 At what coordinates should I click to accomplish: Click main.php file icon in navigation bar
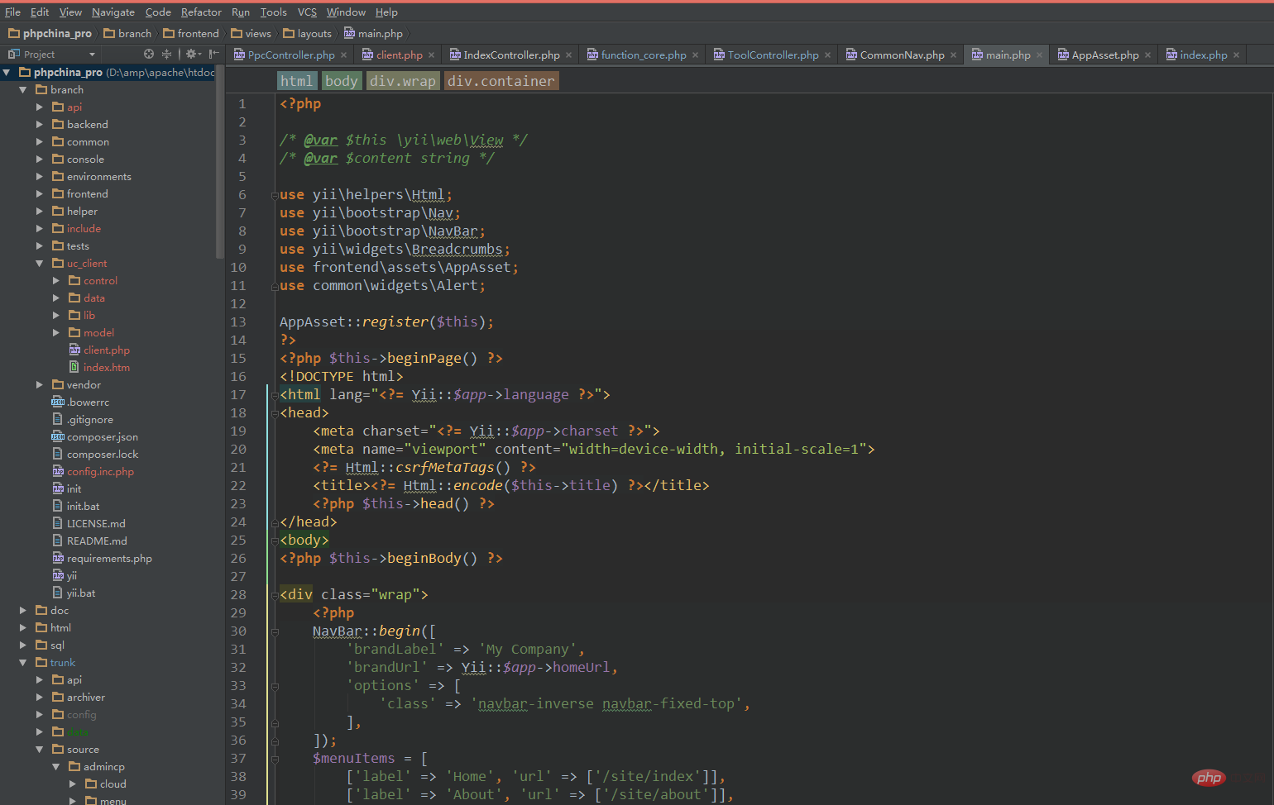pos(350,33)
